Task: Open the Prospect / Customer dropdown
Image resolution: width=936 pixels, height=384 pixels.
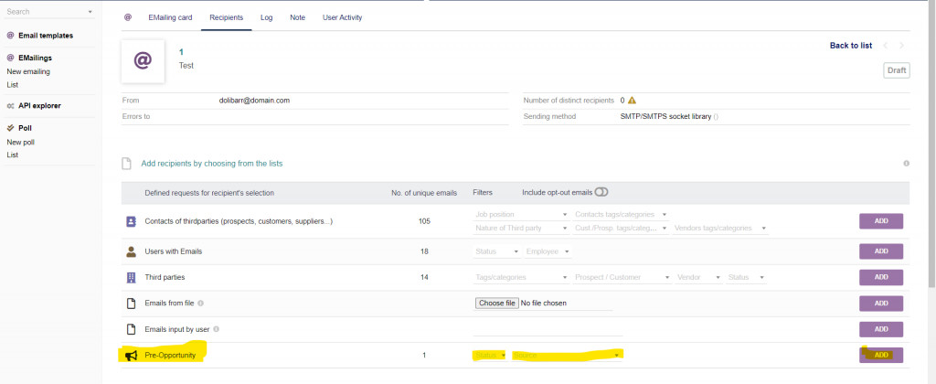Action: 622,277
